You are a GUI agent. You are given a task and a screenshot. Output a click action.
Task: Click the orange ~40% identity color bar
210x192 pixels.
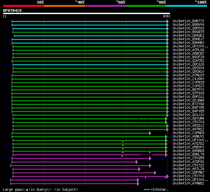[64, 6]
